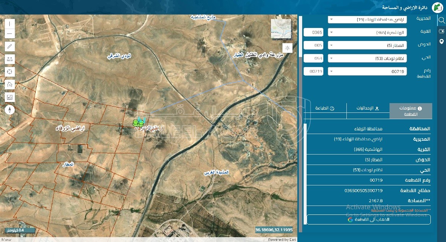Zoom out of the map

click(x=10, y=34)
